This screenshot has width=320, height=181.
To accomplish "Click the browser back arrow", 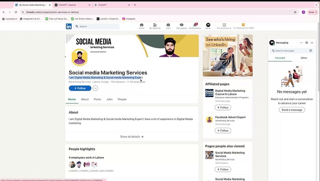I will 4,12.
